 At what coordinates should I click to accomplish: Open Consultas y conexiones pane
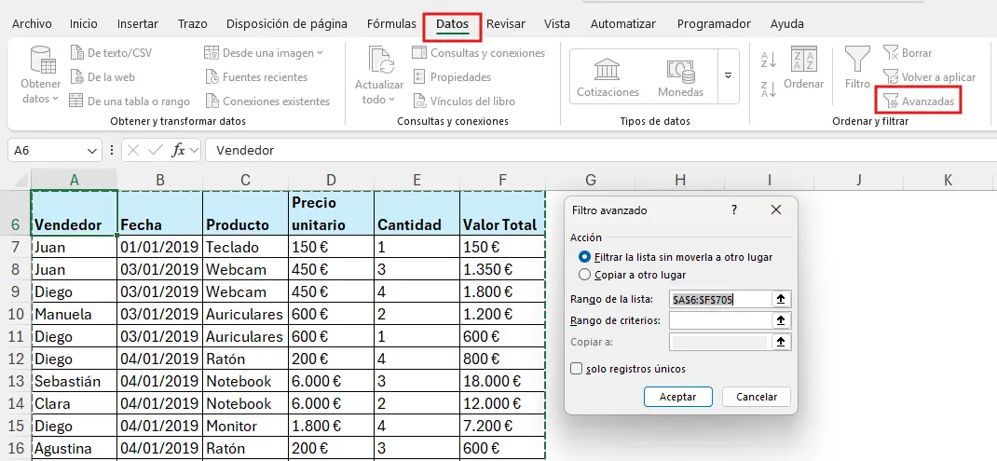[479, 53]
